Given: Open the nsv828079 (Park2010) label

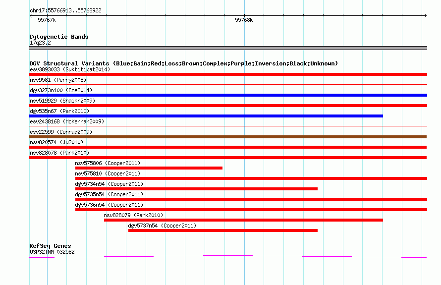Looking at the screenshot, I should pyautogui.click(x=133, y=215).
